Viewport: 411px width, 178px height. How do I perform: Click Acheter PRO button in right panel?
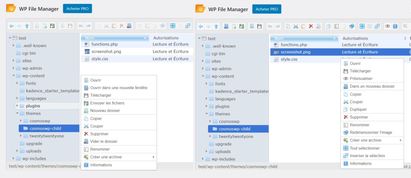267,9
